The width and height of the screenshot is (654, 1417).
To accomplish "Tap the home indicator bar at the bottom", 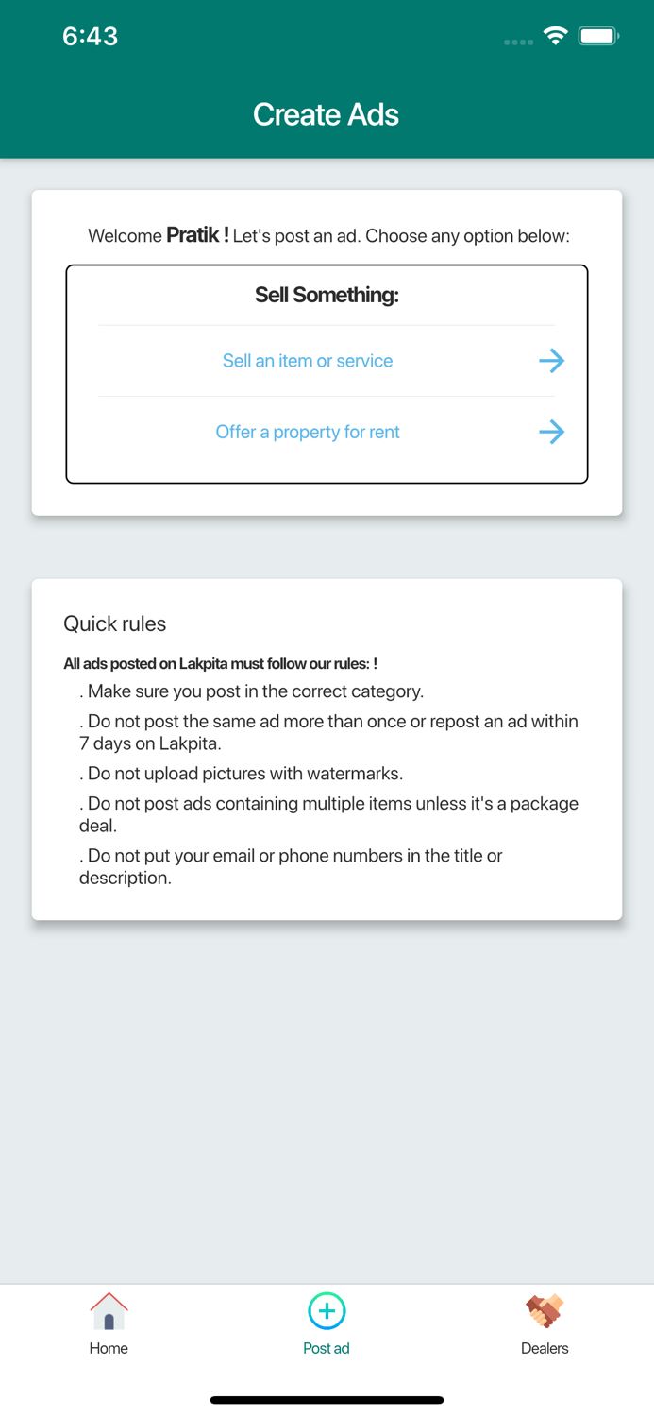I will coord(327,1400).
